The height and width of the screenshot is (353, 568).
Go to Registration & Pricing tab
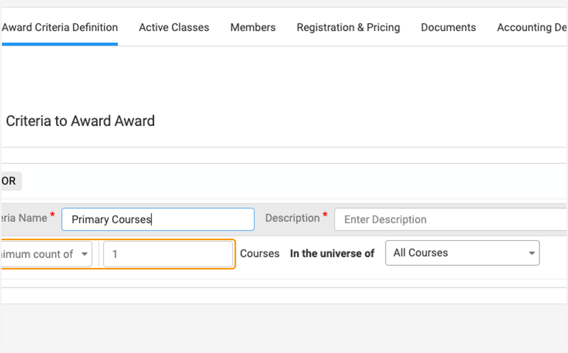pyautogui.click(x=348, y=27)
